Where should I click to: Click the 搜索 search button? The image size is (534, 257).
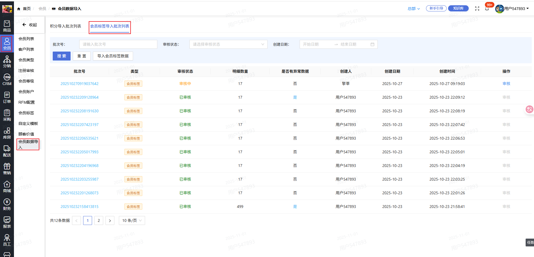pos(62,56)
